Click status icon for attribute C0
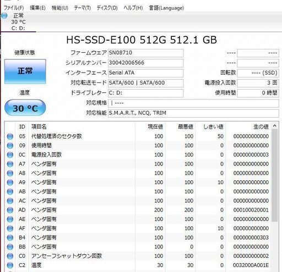This screenshot has width=282, height=272. point(10,256)
